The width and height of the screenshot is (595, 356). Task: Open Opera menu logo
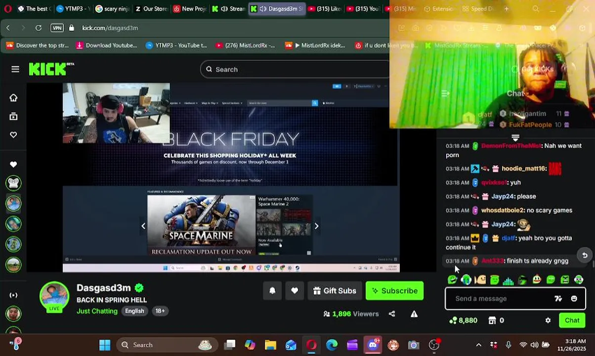click(x=8, y=8)
